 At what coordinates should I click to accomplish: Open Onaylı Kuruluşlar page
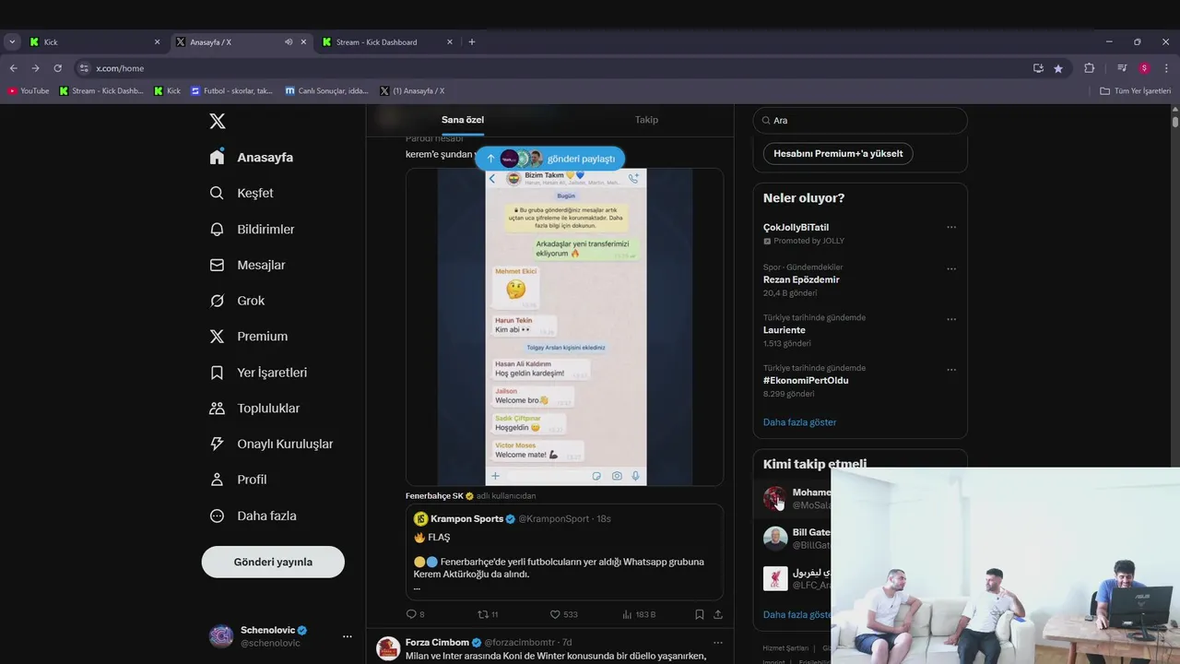pyautogui.click(x=271, y=444)
